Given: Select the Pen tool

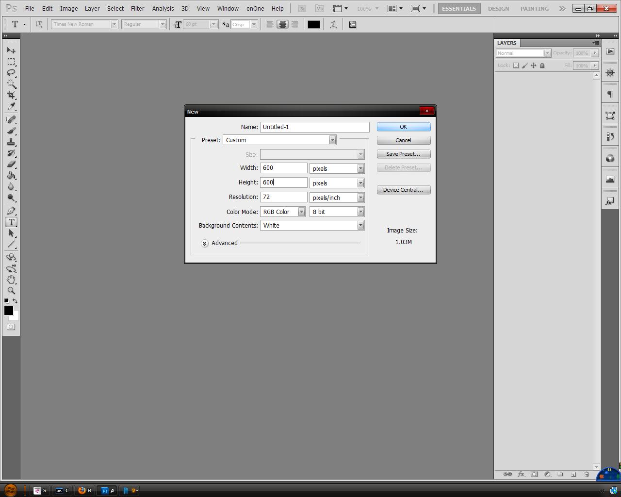Looking at the screenshot, I should click(x=11, y=211).
